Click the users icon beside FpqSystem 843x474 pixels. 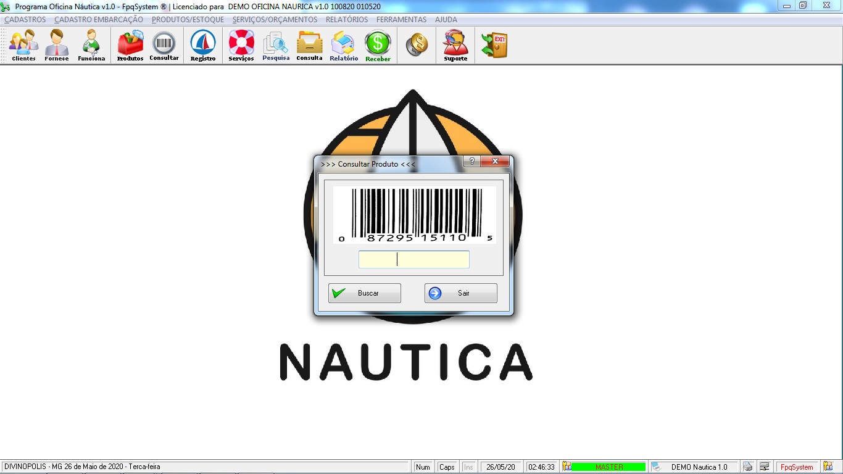click(828, 467)
